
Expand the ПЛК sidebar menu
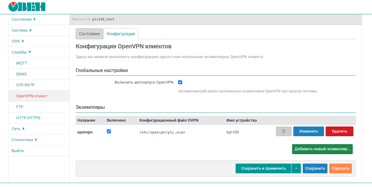tap(18, 41)
